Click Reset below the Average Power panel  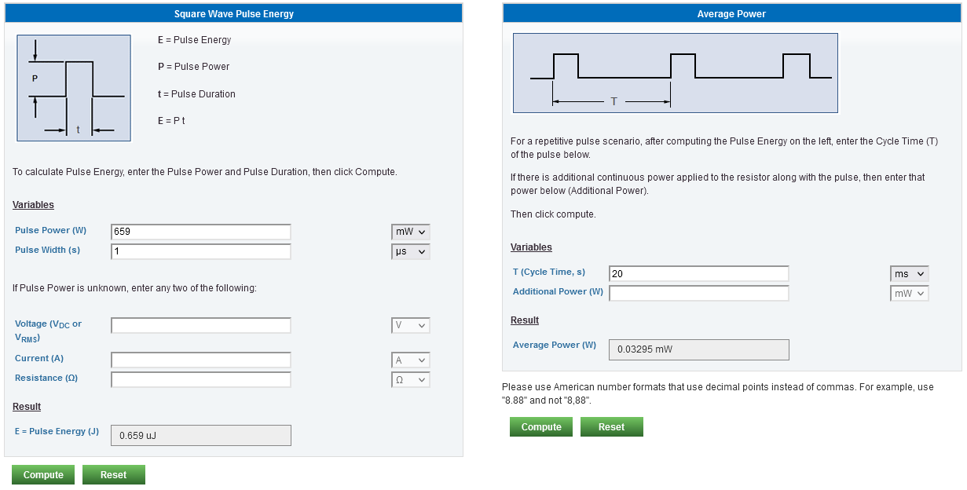(612, 427)
